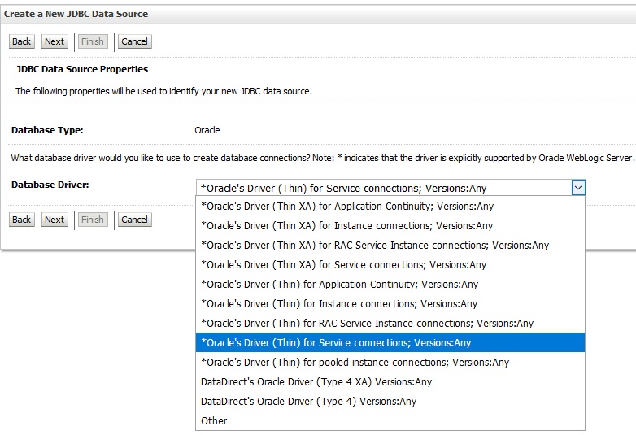636x435 pixels.
Task: Click the bottom Back button
Action: point(21,220)
